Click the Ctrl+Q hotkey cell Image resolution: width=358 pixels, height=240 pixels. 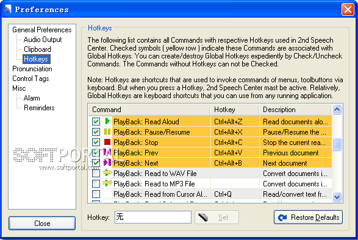tap(235, 194)
